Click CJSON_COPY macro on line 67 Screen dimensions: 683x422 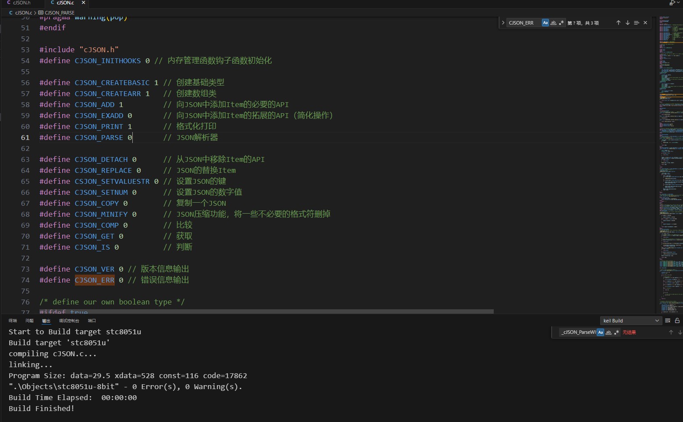pos(97,203)
